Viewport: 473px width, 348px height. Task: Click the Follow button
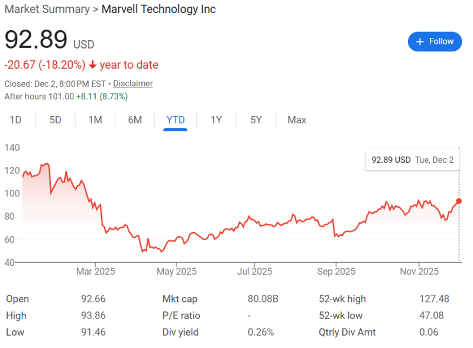(x=435, y=41)
